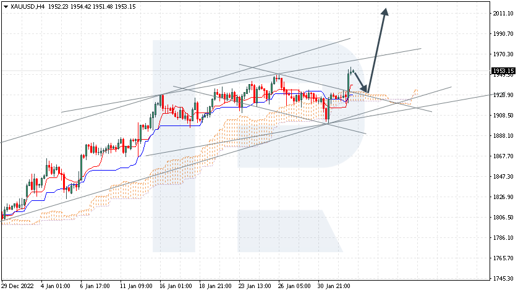Image resolution: width=518 pixels, height=293 pixels.
Task: Select the 1806.50 price level label
Action: [x=503, y=218]
